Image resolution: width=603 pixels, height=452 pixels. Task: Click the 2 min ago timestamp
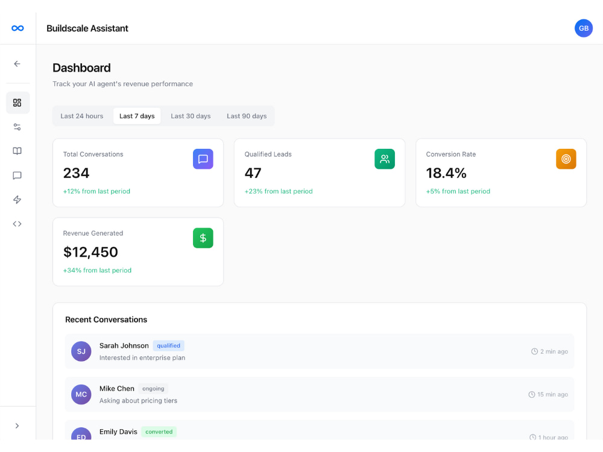pos(554,351)
